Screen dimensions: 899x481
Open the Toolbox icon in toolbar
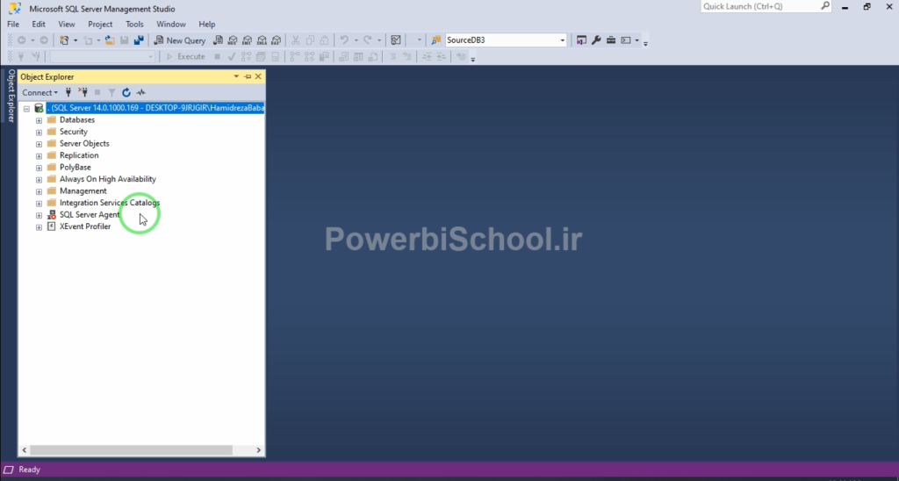[x=611, y=40]
